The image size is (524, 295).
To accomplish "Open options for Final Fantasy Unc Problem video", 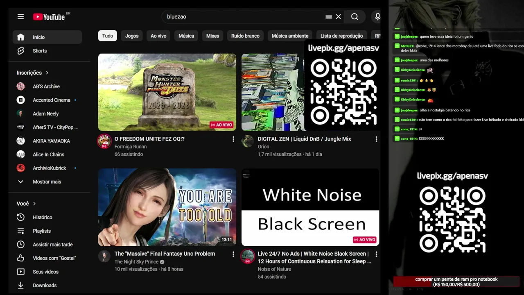I will (233, 254).
